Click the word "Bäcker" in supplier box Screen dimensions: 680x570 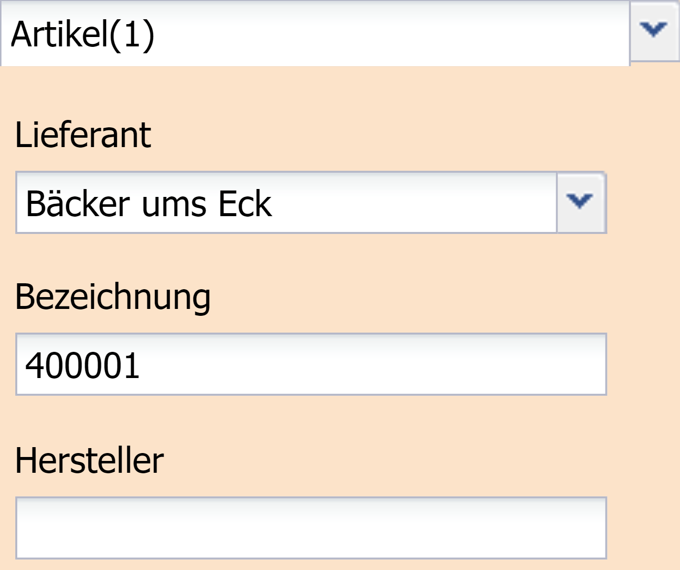[x=77, y=203]
